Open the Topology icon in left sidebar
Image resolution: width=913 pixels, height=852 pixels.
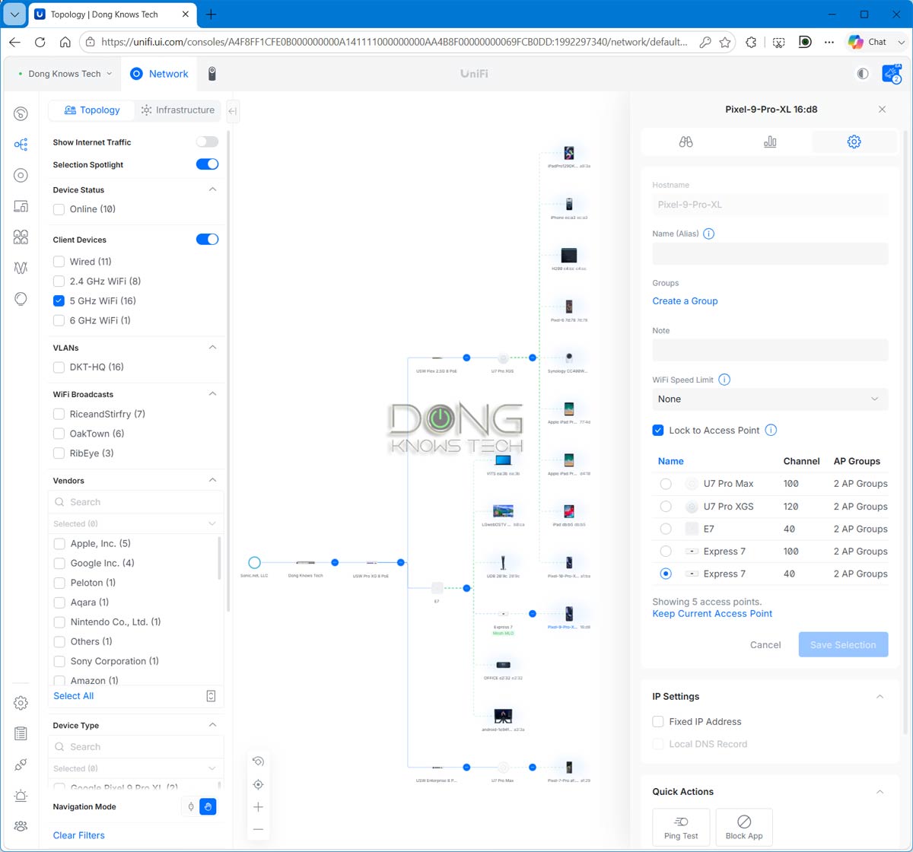21,145
